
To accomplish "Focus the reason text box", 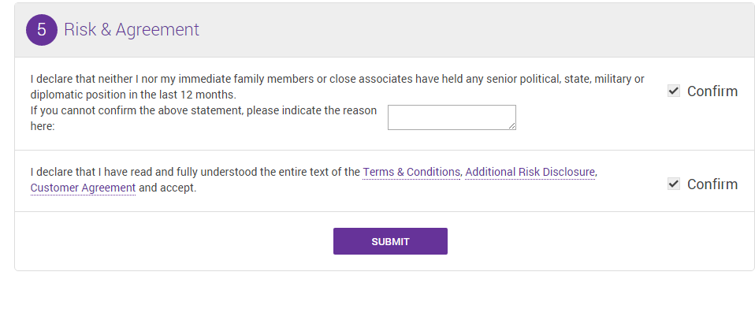I will tap(452, 117).
